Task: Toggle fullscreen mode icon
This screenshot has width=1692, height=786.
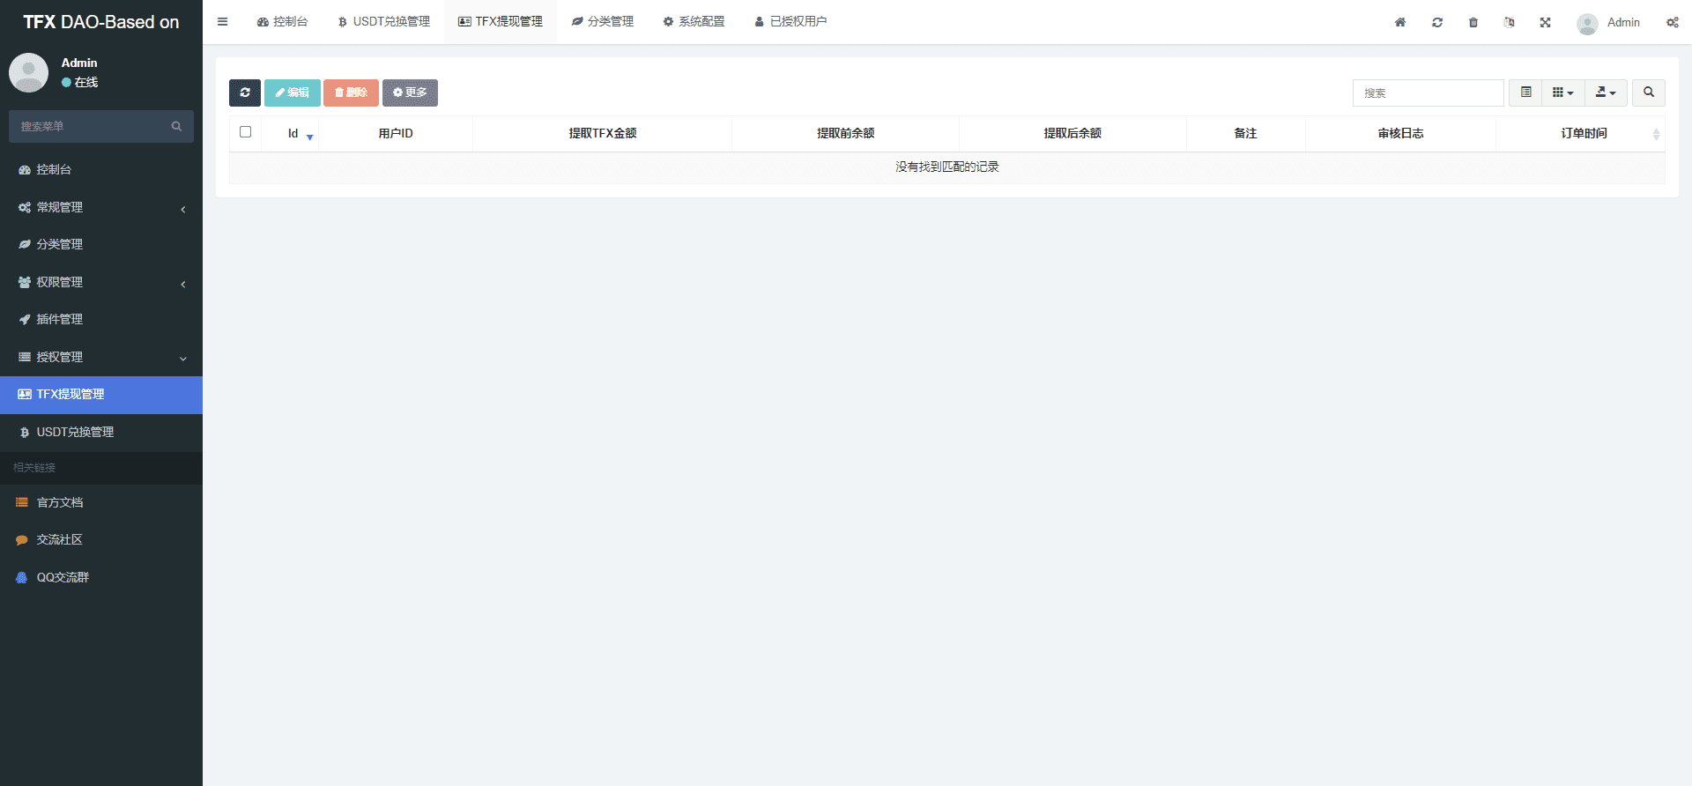Action: 1546,22
